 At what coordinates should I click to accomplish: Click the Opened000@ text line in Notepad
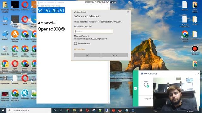51,29
